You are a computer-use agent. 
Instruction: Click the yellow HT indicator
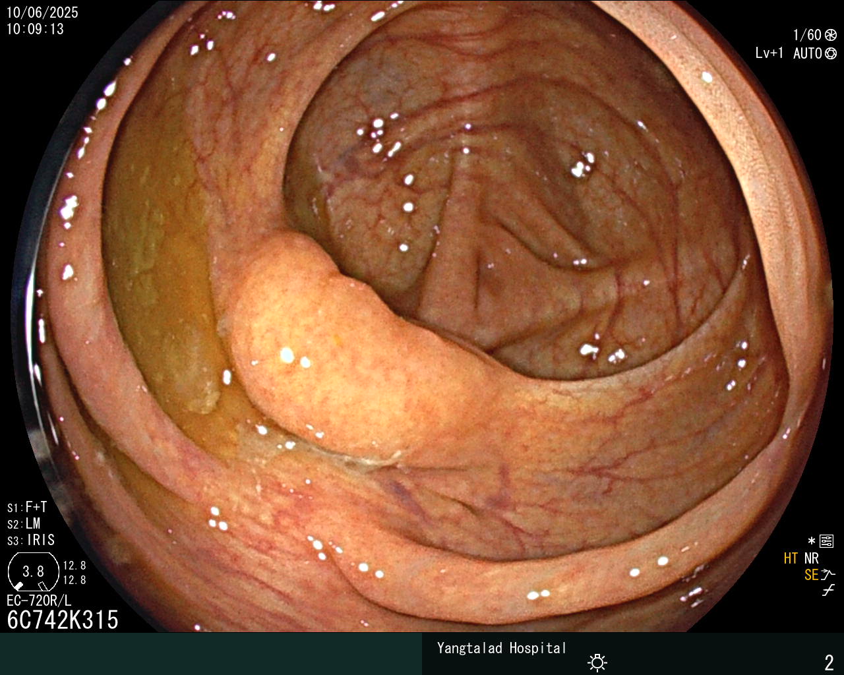point(791,558)
